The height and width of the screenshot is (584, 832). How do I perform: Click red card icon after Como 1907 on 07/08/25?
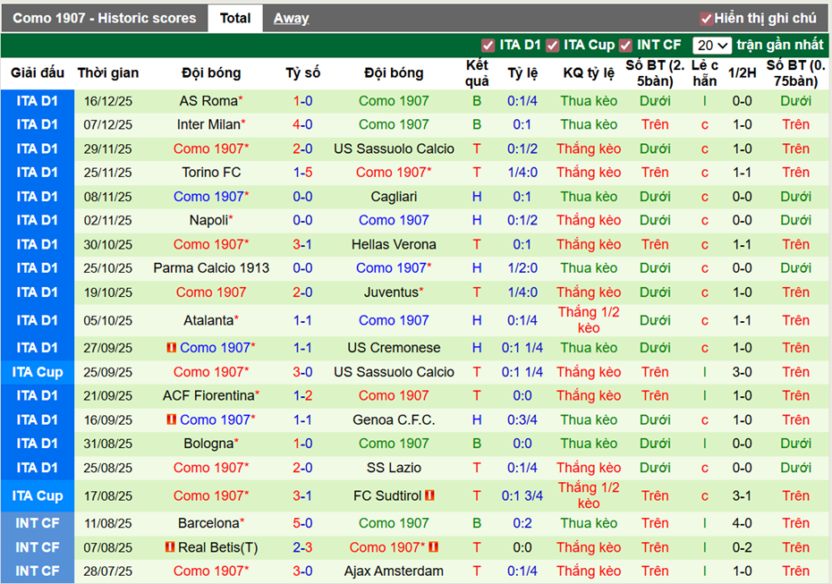click(x=434, y=546)
